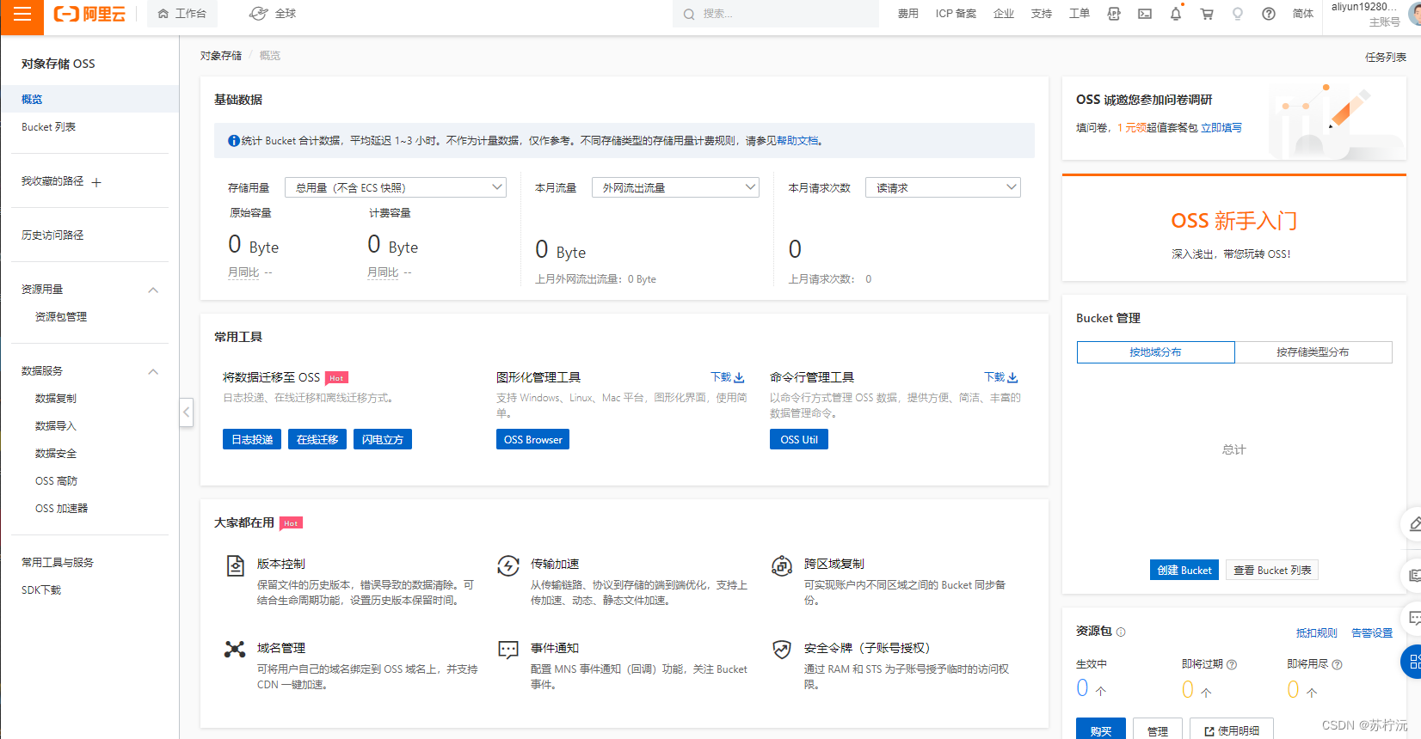This screenshot has width=1421, height=739.
Task: Click the download icon for 图形化管理工具
Action: click(x=739, y=377)
